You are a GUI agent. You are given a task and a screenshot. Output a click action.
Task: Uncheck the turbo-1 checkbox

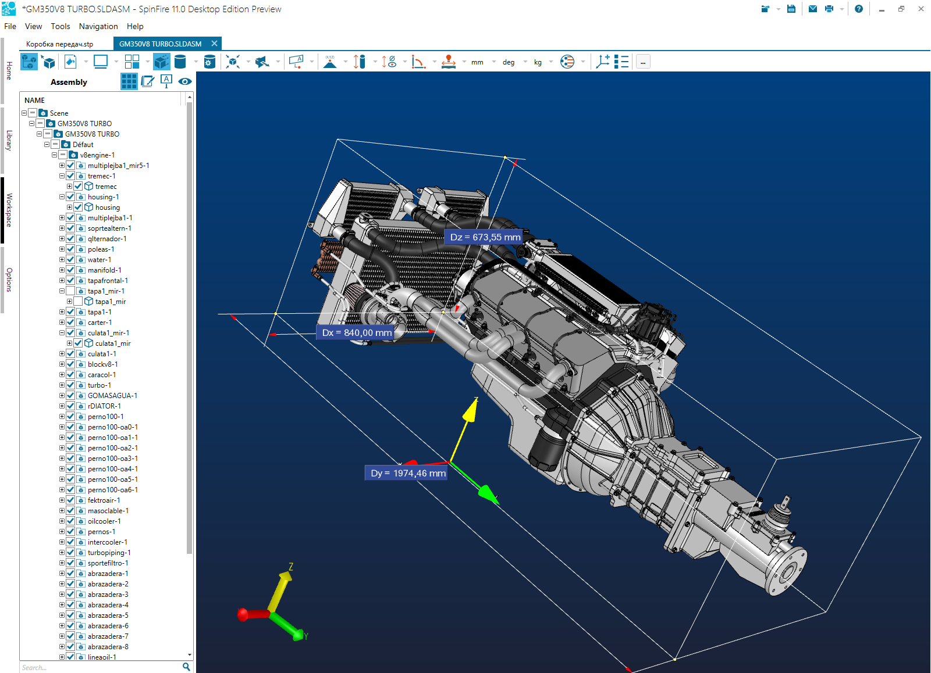[x=70, y=385]
